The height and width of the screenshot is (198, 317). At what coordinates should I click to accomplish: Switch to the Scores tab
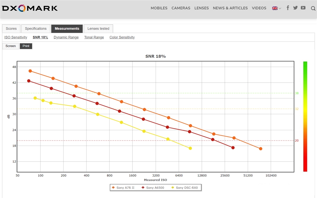(x=11, y=28)
